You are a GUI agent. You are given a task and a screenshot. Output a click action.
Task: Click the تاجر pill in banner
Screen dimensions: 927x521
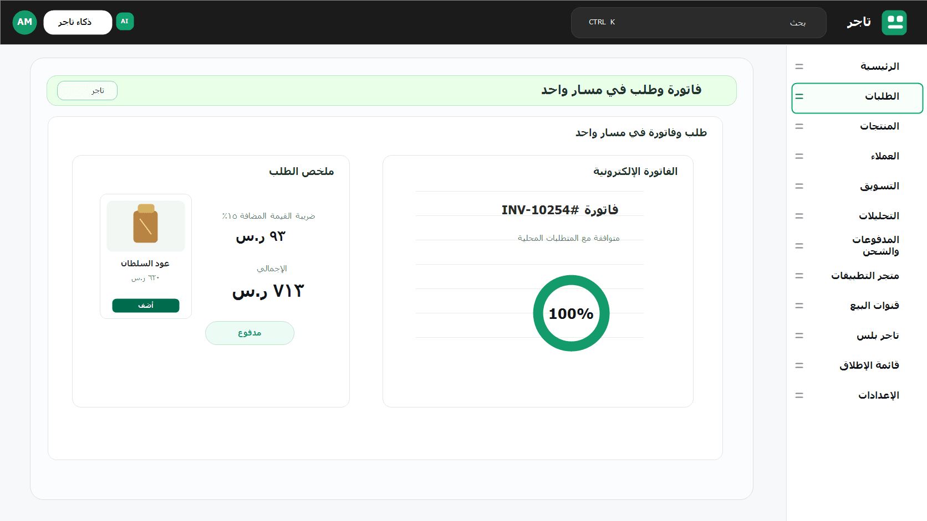(x=87, y=90)
